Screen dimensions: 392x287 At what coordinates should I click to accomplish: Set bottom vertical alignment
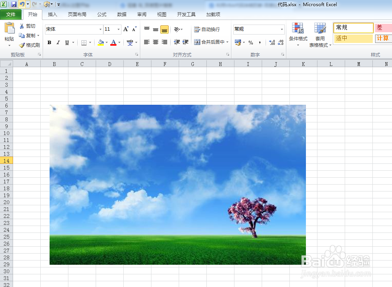click(x=164, y=30)
